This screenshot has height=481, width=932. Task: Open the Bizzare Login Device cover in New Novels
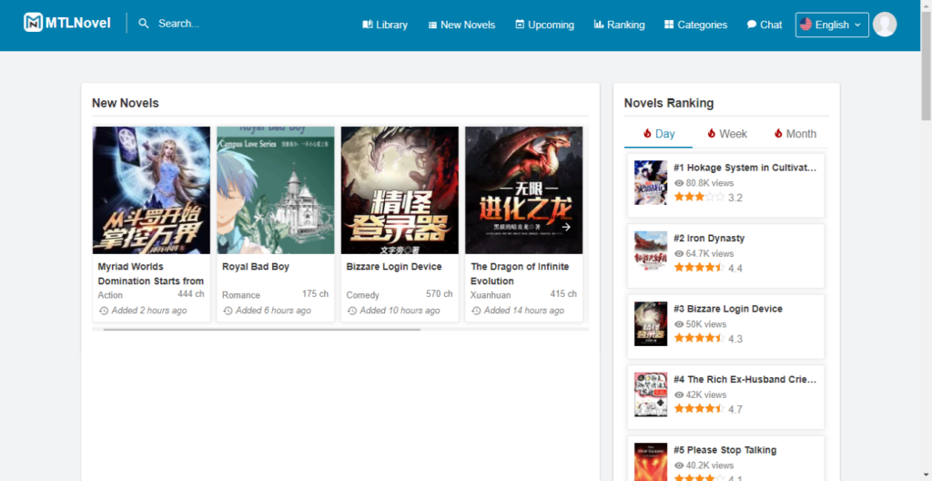[x=400, y=189]
